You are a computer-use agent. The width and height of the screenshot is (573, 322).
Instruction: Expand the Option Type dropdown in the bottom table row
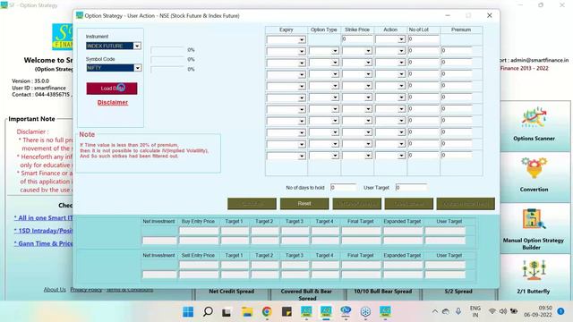(x=335, y=156)
